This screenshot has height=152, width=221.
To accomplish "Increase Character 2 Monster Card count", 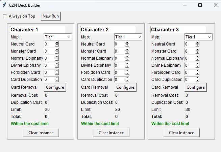I will point(127,50).
